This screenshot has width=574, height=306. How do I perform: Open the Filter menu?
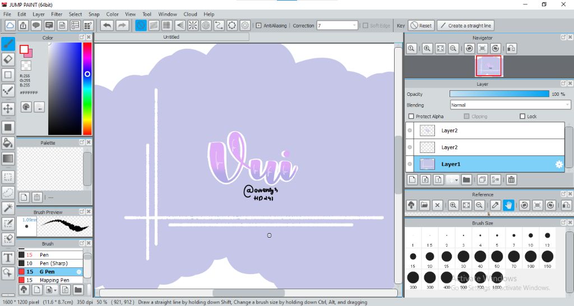57,14
